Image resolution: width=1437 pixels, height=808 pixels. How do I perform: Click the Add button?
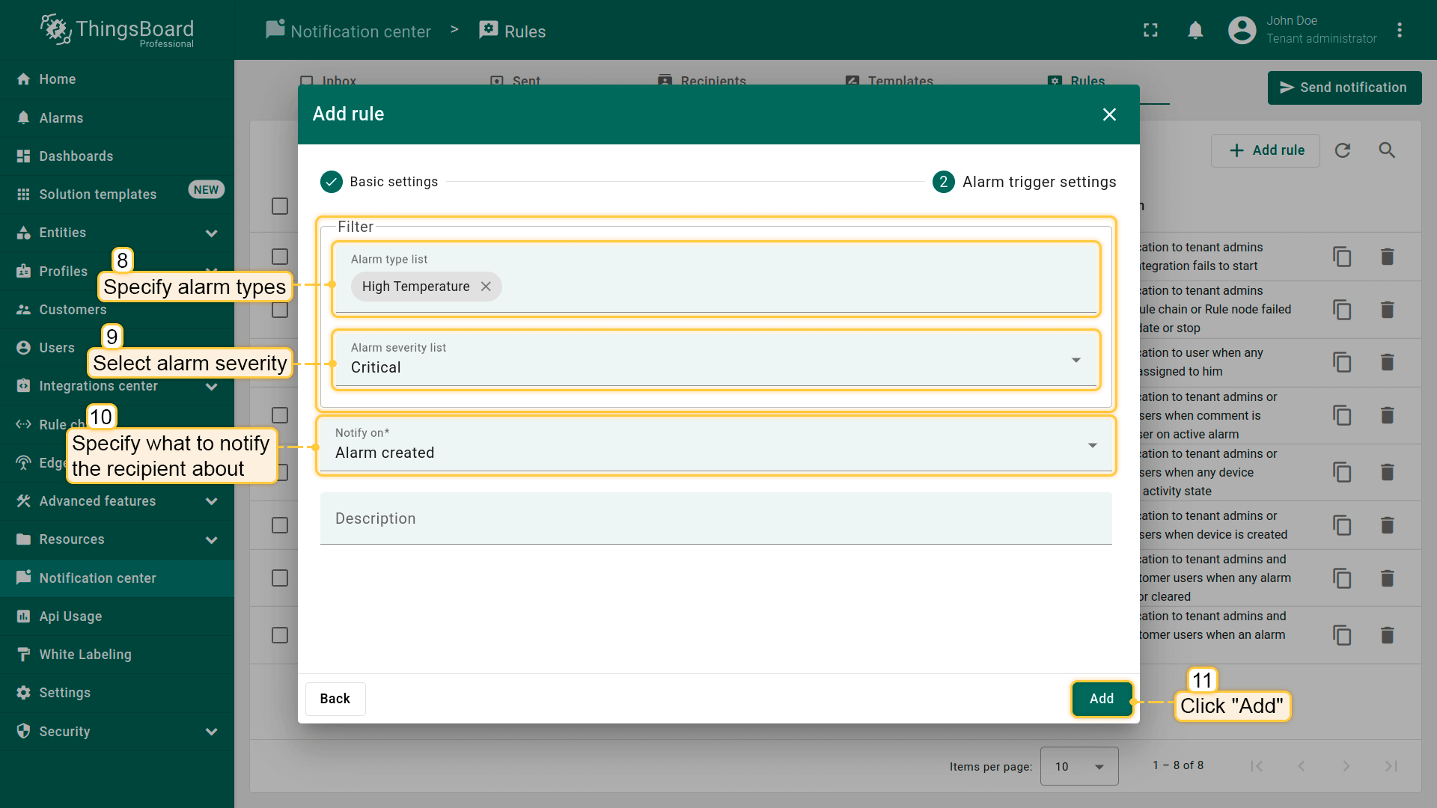pos(1101,699)
